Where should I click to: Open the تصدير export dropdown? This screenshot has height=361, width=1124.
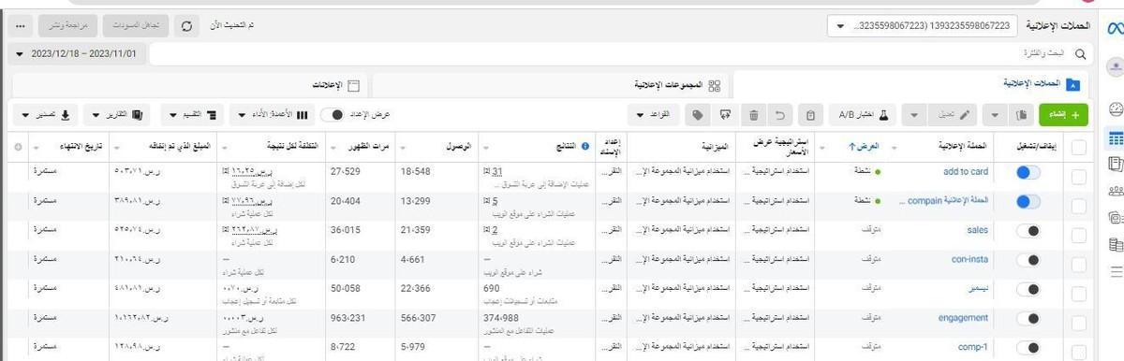point(45,114)
